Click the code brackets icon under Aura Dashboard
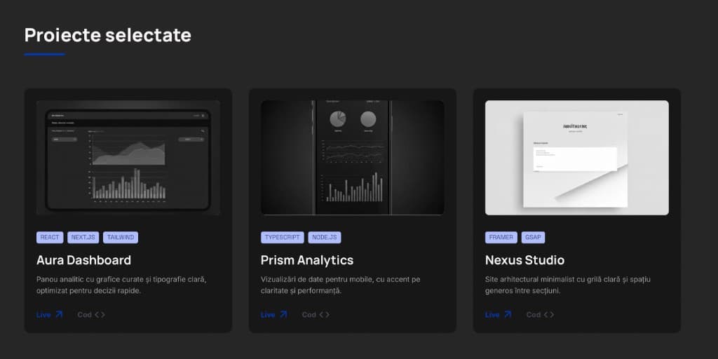This screenshot has height=359, width=718. tap(100, 315)
